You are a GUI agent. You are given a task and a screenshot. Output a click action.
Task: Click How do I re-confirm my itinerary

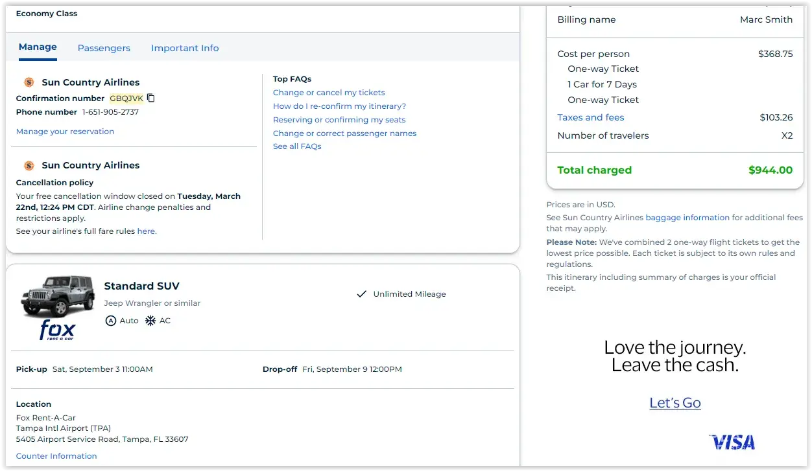pos(339,106)
